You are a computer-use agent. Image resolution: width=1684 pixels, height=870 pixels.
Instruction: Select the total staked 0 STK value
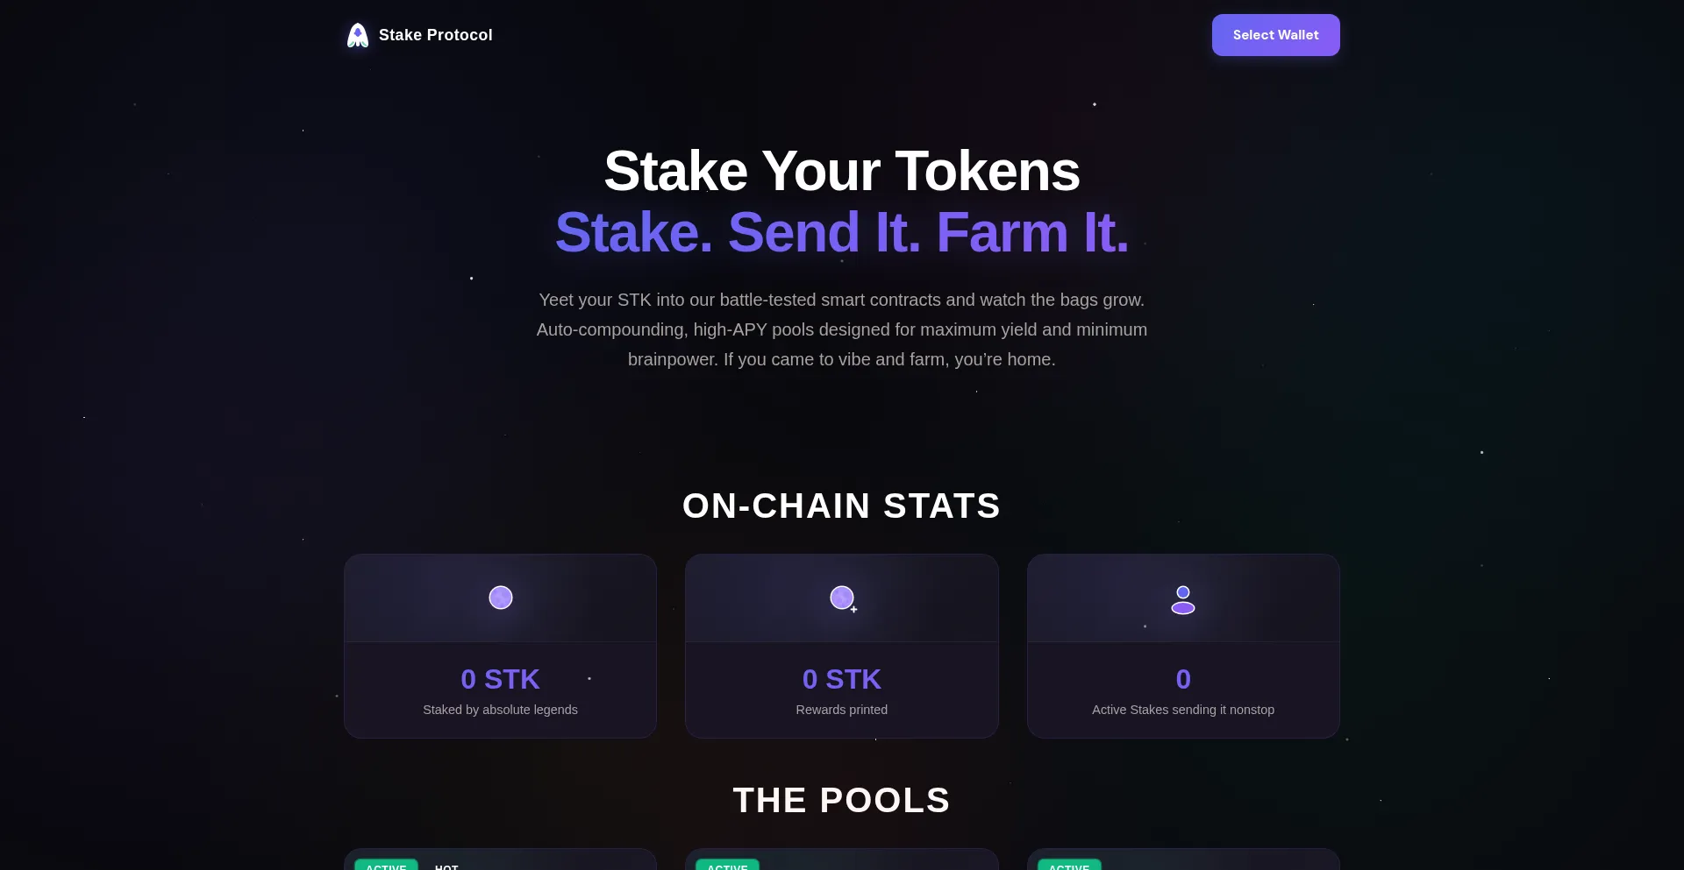(500, 679)
